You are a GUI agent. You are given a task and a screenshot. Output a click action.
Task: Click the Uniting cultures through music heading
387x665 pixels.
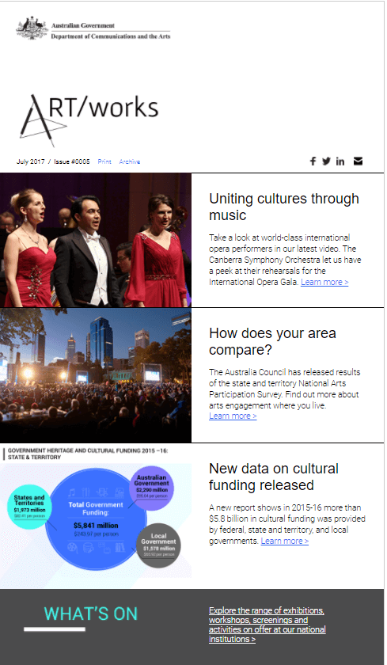tap(284, 207)
